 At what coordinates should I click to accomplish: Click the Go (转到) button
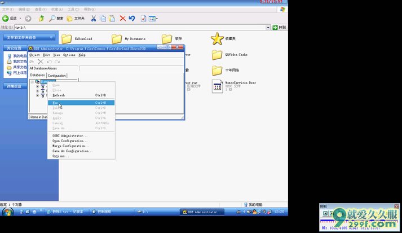click(x=279, y=28)
